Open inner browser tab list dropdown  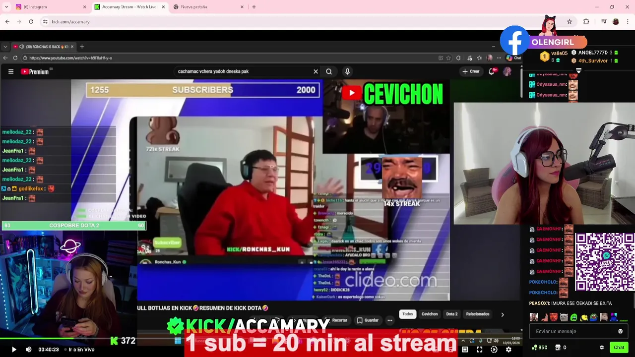[x=5, y=47]
